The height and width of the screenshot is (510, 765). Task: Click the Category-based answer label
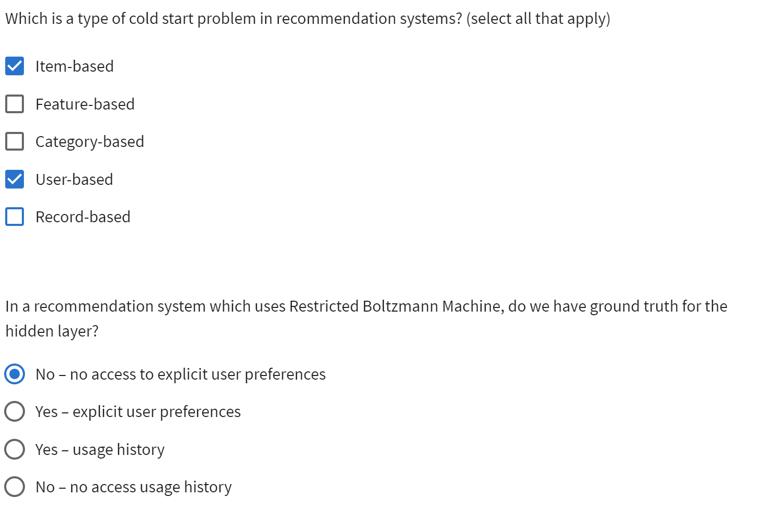pyautogui.click(x=89, y=141)
